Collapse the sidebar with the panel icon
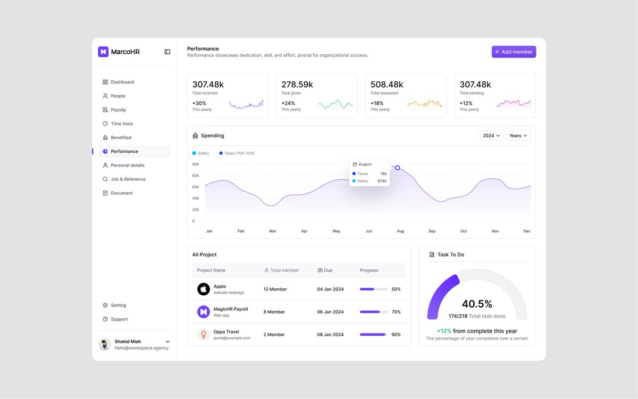This screenshot has width=638, height=399. (167, 52)
